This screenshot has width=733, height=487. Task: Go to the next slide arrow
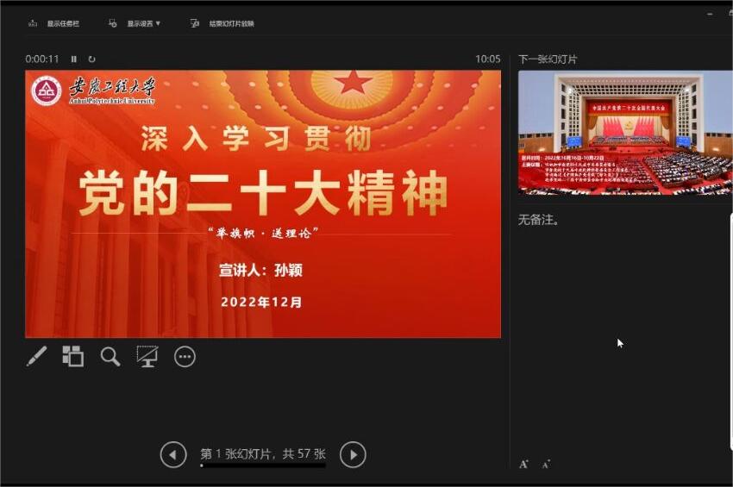click(x=353, y=454)
